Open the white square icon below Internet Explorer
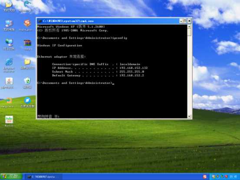 click(x=7, y=83)
